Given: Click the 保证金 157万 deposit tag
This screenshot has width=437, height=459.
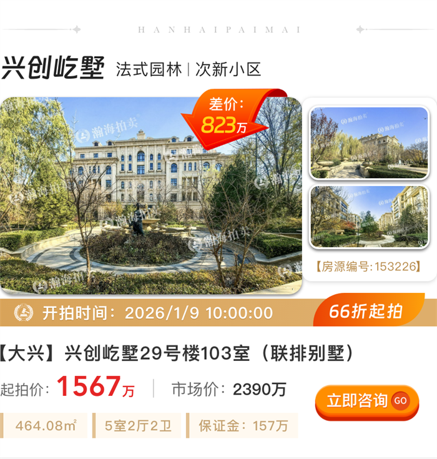Looking at the screenshot, I should (x=242, y=426).
